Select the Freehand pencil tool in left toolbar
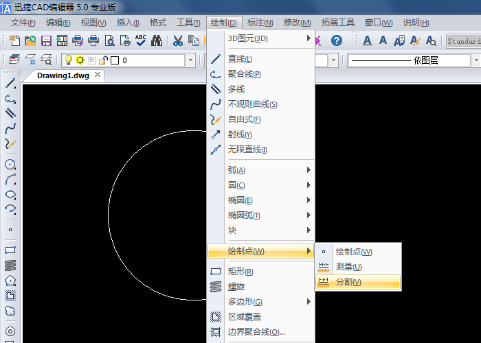This screenshot has height=343, width=481. click(10, 143)
